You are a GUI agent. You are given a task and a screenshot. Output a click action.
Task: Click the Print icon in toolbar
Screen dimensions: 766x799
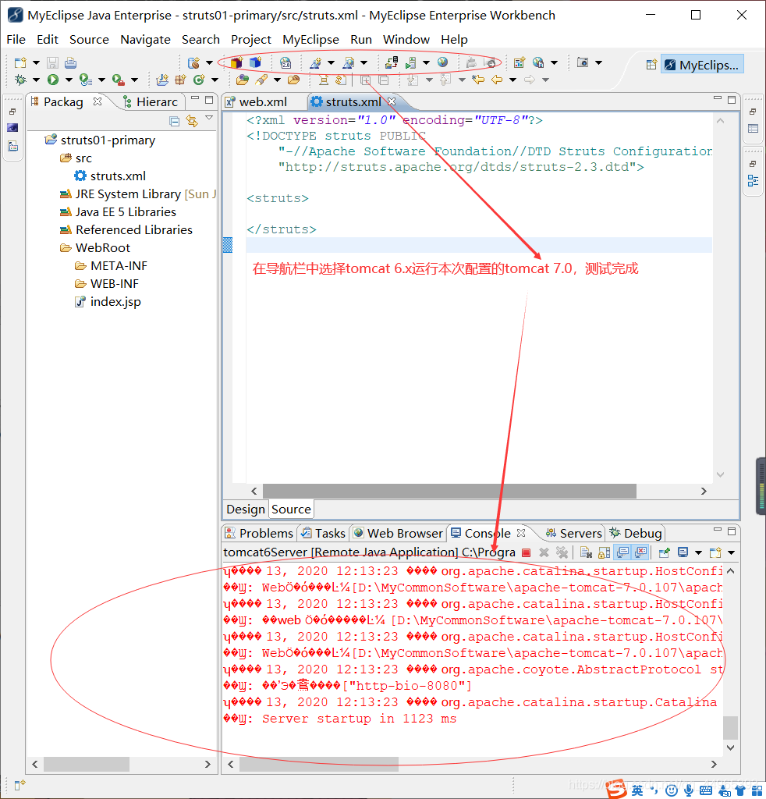(70, 62)
